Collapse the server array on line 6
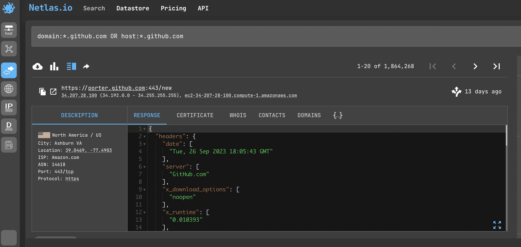 tap(145, 167)
